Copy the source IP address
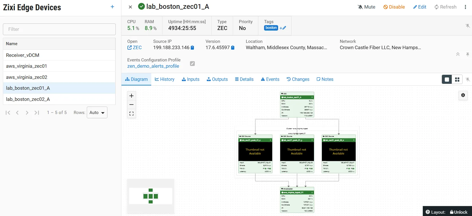 (192, 48)
